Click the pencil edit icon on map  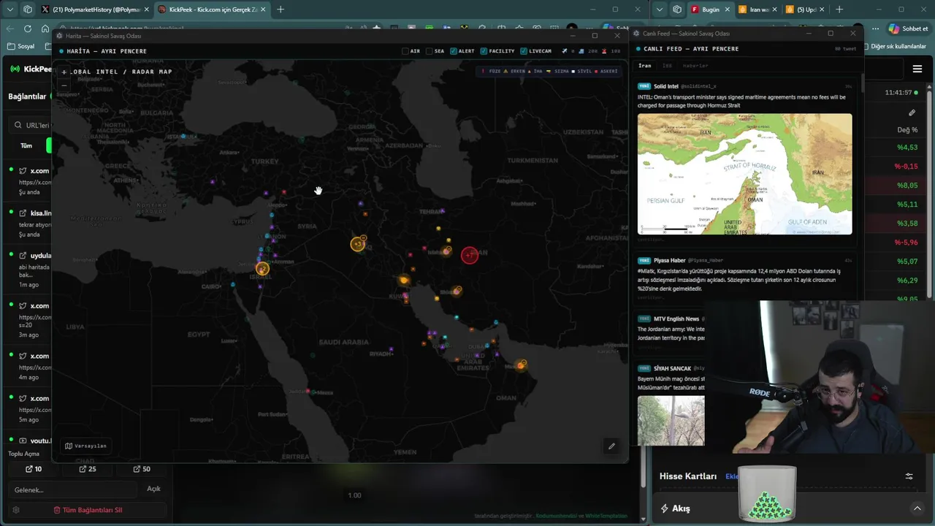pos(611,446)
